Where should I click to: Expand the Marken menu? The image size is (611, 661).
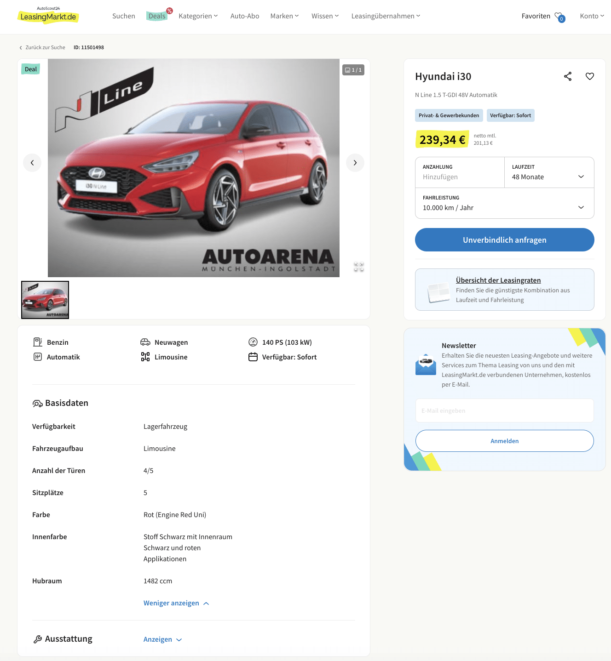coord(285,16)
